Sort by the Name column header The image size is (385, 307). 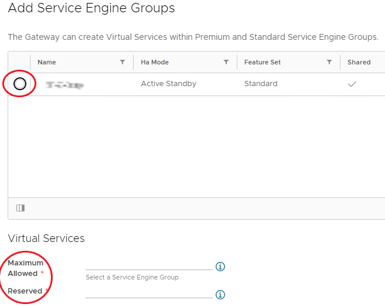coord(47,62)
